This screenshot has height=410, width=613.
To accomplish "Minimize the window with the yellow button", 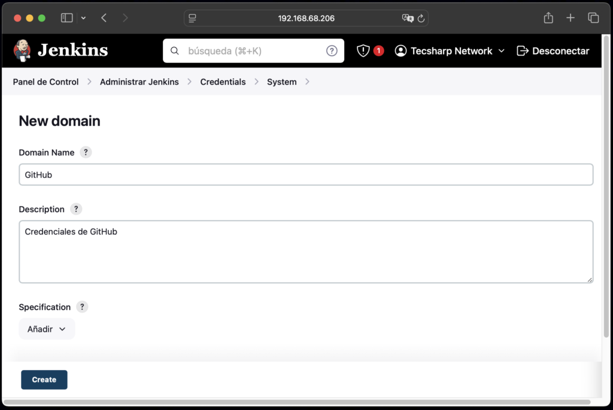I will (x=29, y=18).
